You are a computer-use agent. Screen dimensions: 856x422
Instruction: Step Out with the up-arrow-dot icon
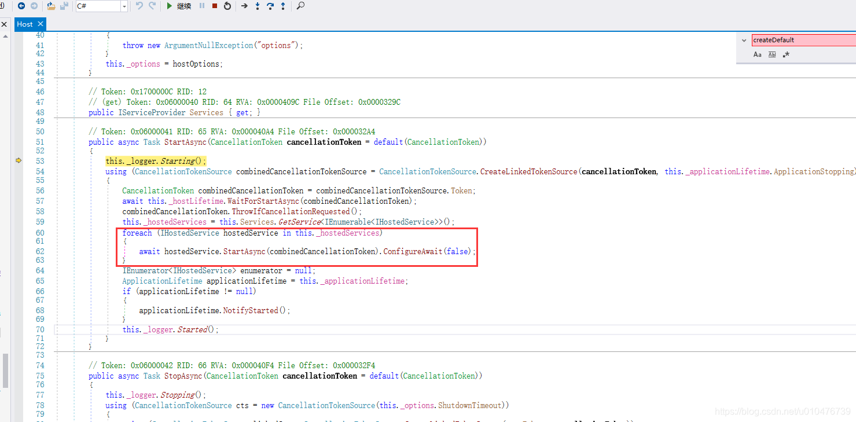[x=283, y=6]
